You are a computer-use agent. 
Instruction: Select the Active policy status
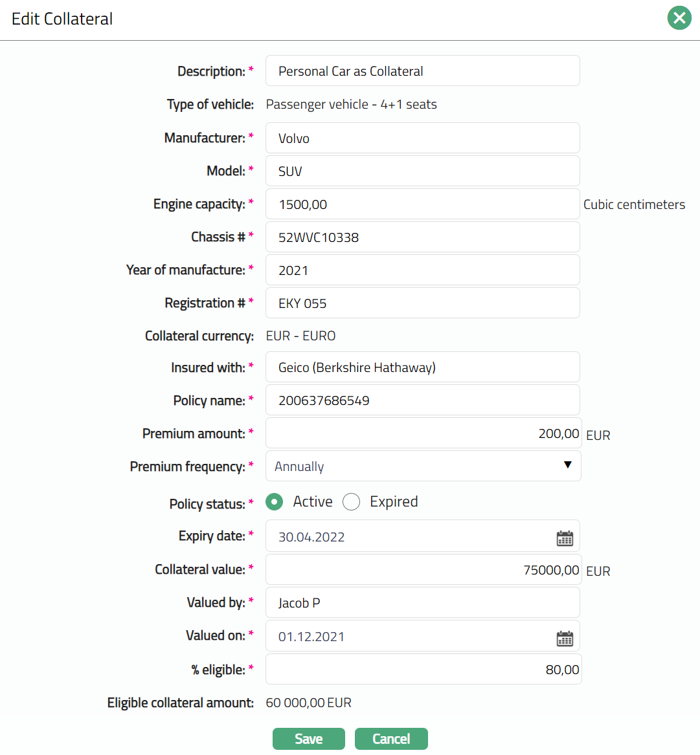[x=275, y=502]
